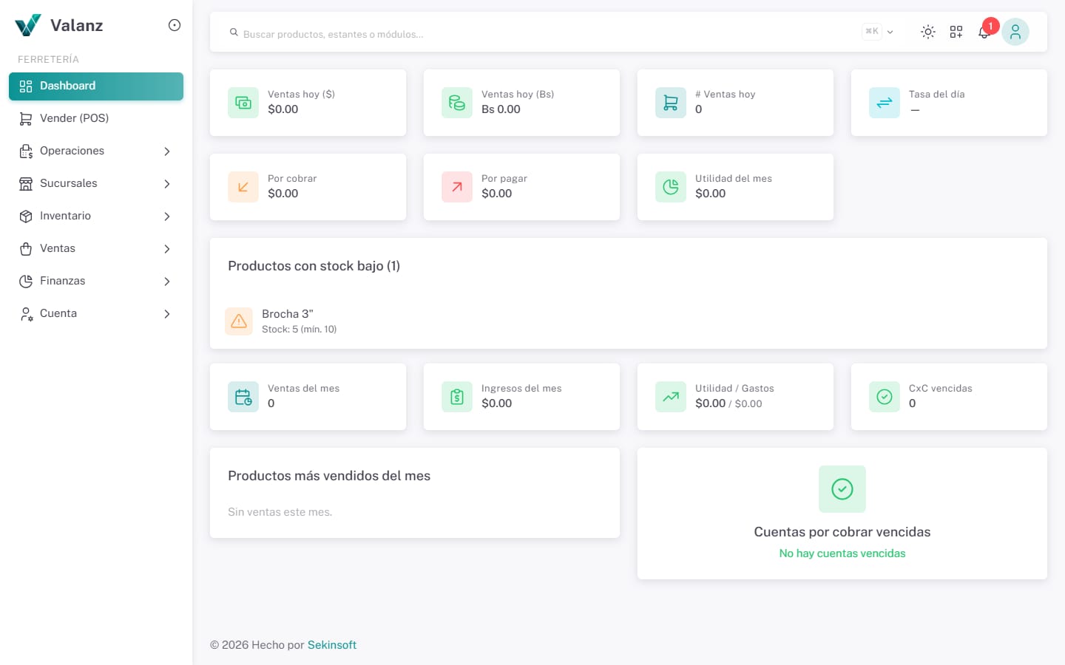Click 'Sin ventas este mes.' text

click(x=280, y=512)
